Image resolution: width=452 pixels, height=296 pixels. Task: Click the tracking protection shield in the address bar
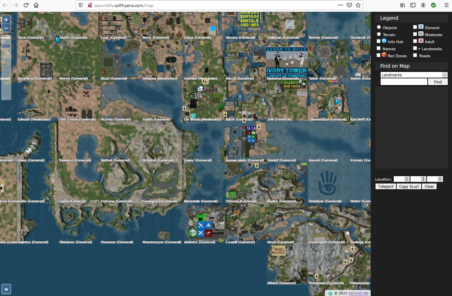point(80,5)
